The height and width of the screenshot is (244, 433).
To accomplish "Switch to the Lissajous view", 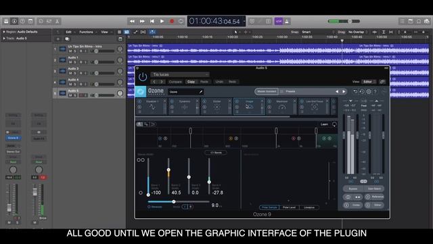I will point(309,207).
